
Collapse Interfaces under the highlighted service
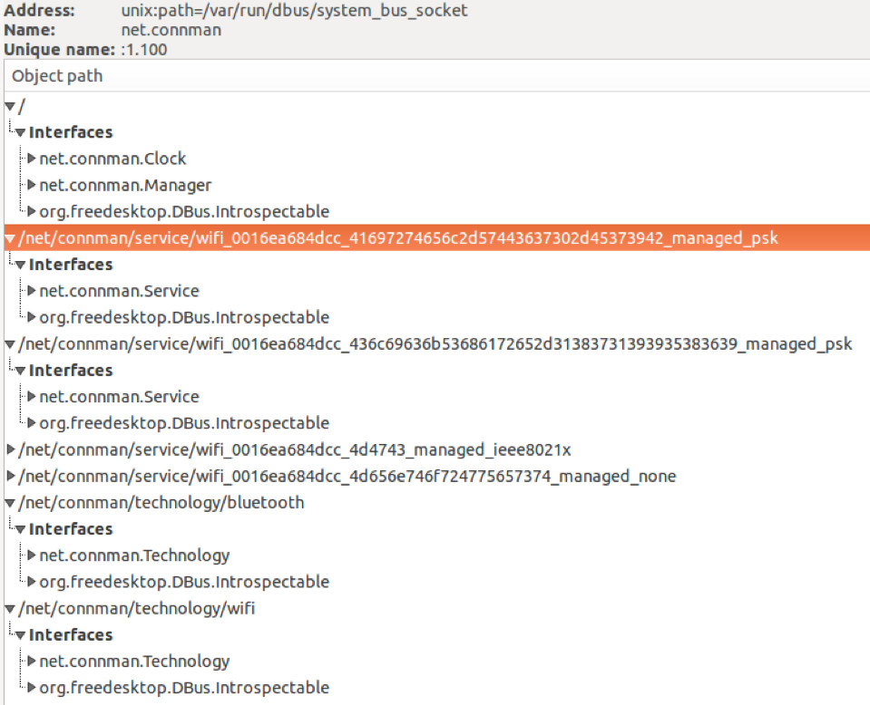click(x=20, y=265)
